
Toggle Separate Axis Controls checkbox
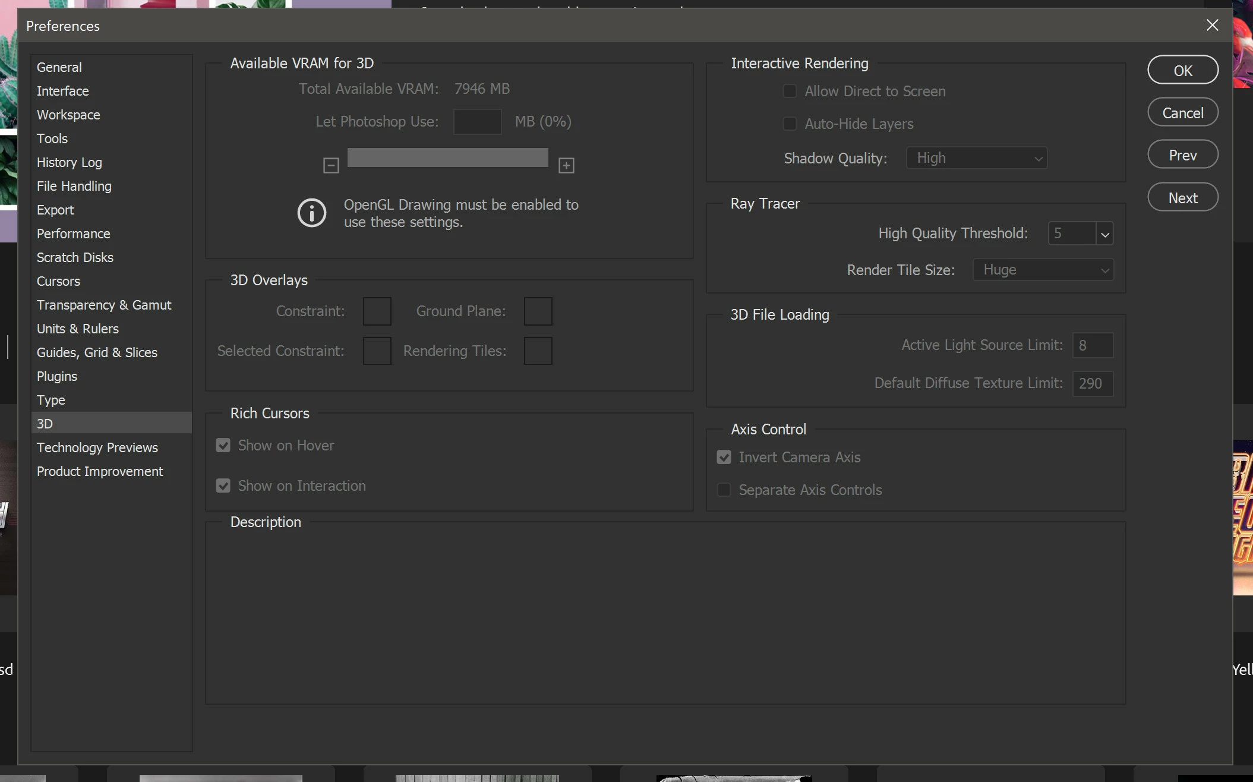(x=724, y=490)
